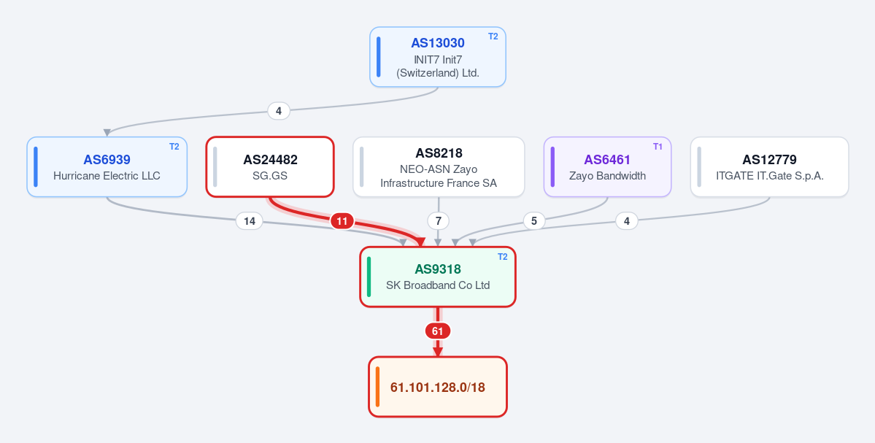Click the T2 badge on AS9318

(502, 257)
